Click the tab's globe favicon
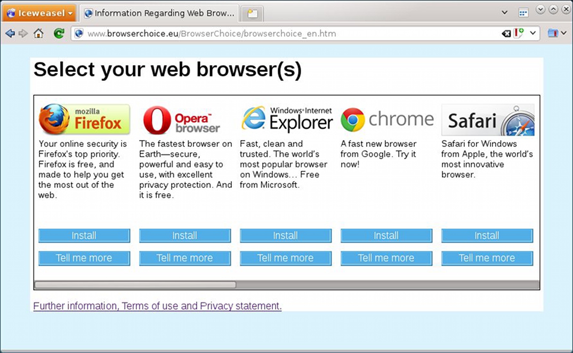This screenshot has width=573, height=353. (x=88, y=13)
